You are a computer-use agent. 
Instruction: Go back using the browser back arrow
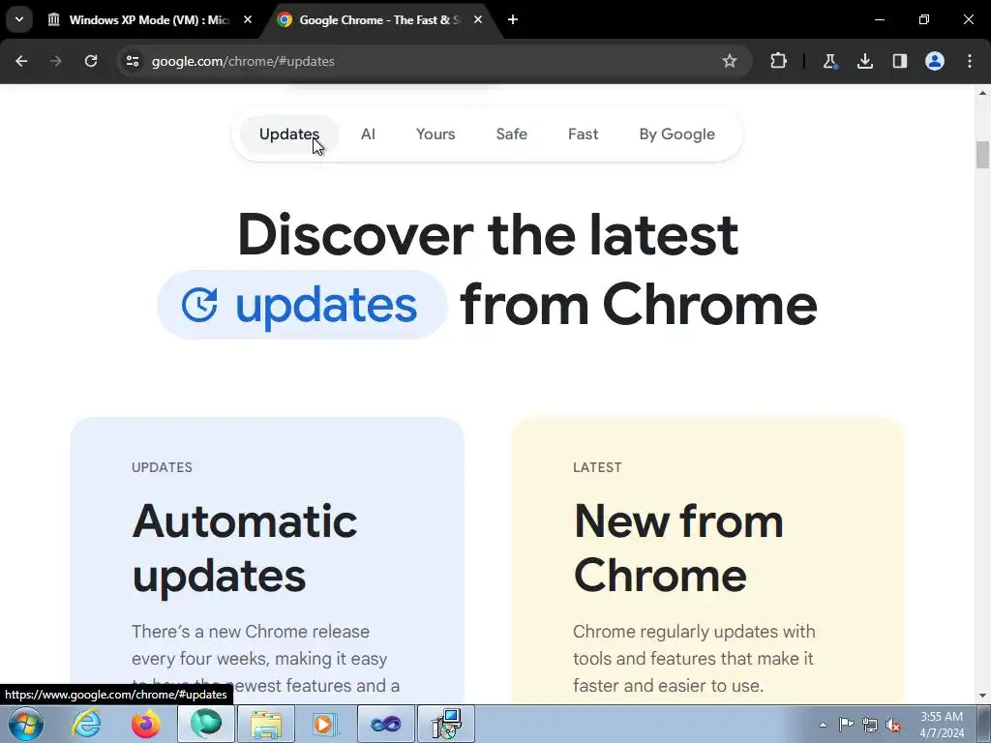[21, 61]
